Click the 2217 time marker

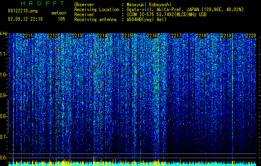(176, 36)
